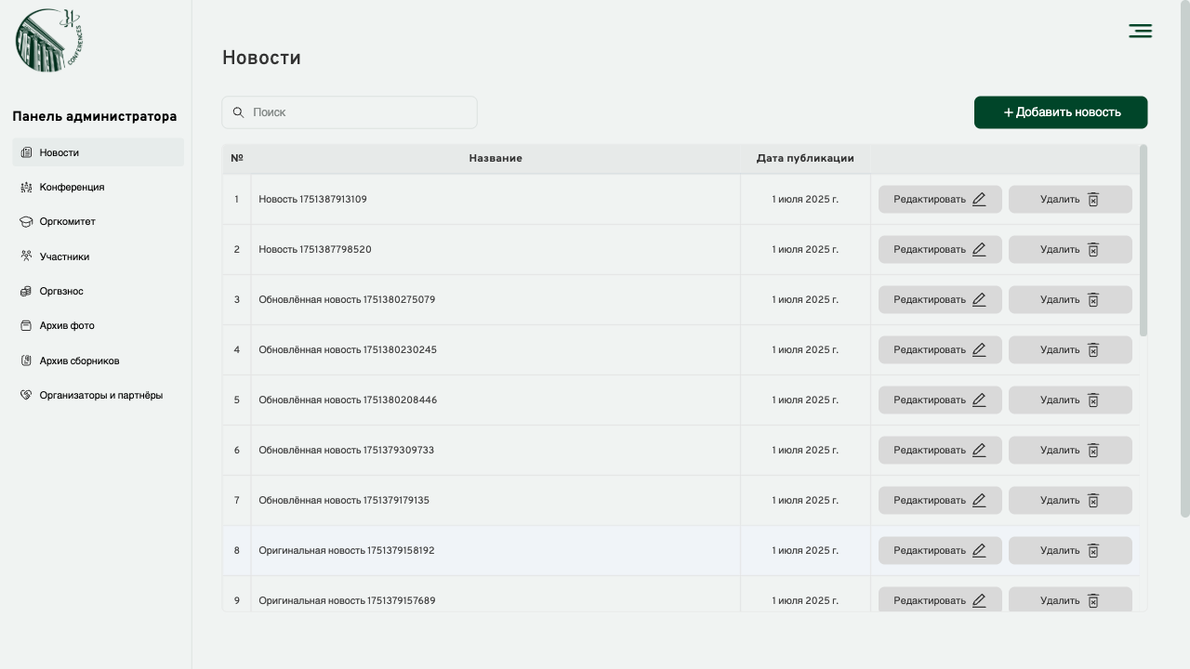Click the people icon beside Участники
1190x669 pixels.
(x=26, y=256)
